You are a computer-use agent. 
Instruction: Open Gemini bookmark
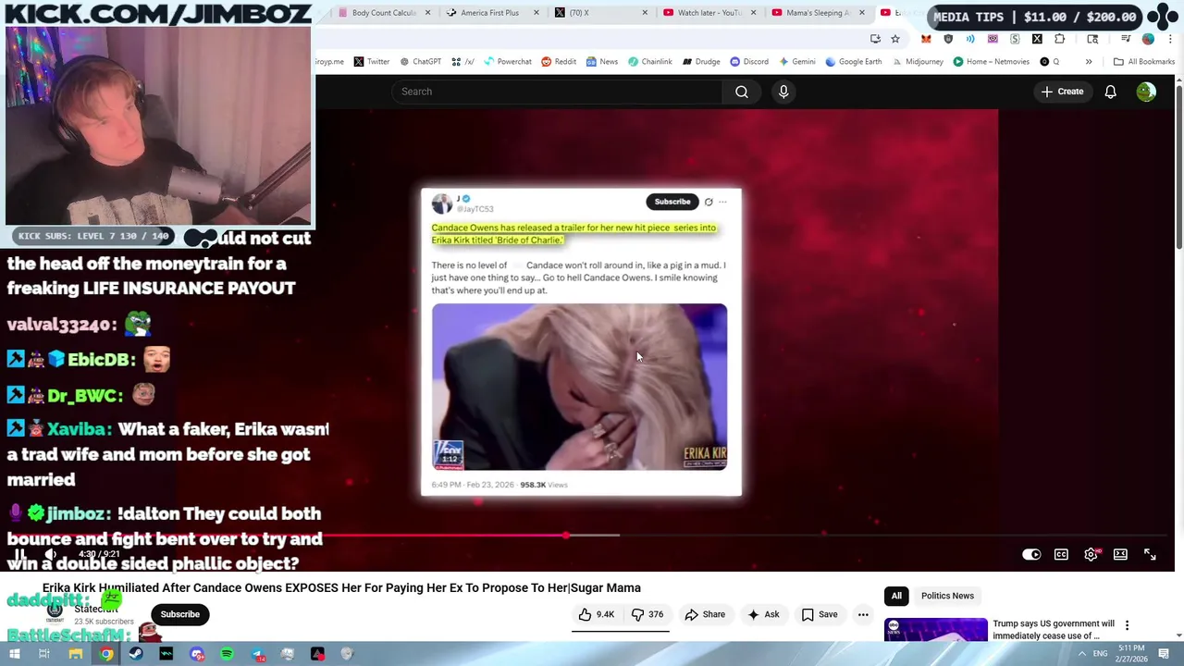[x=797, y=62]
